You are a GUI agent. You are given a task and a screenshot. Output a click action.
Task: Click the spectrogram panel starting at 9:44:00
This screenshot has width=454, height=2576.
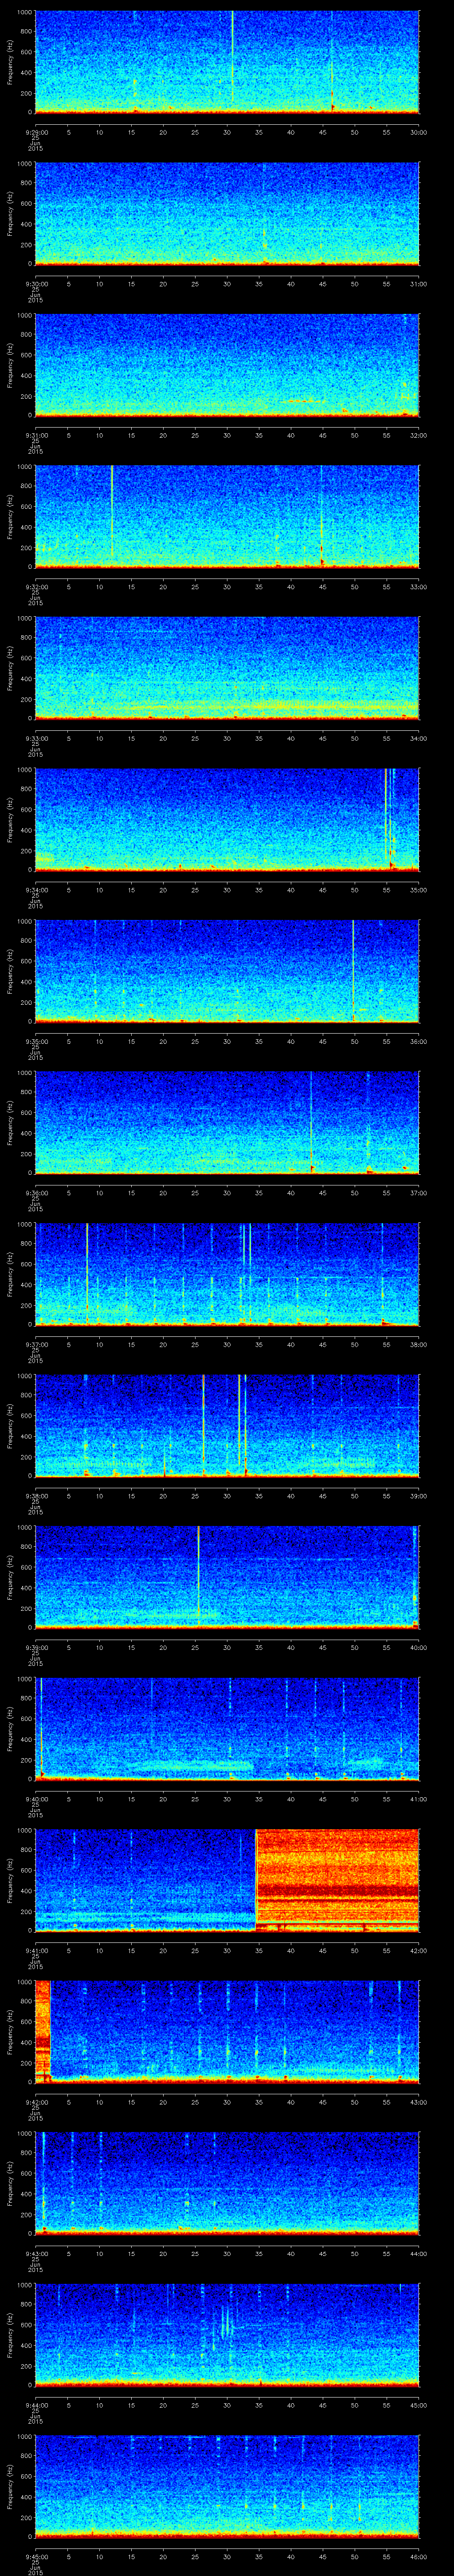[227, 2334]
